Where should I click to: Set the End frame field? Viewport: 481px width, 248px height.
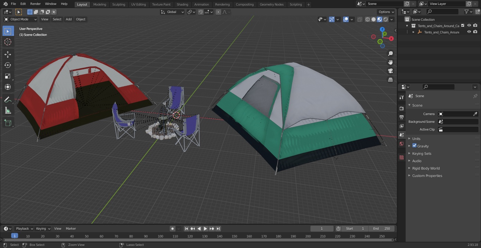(x=382, y=229)
